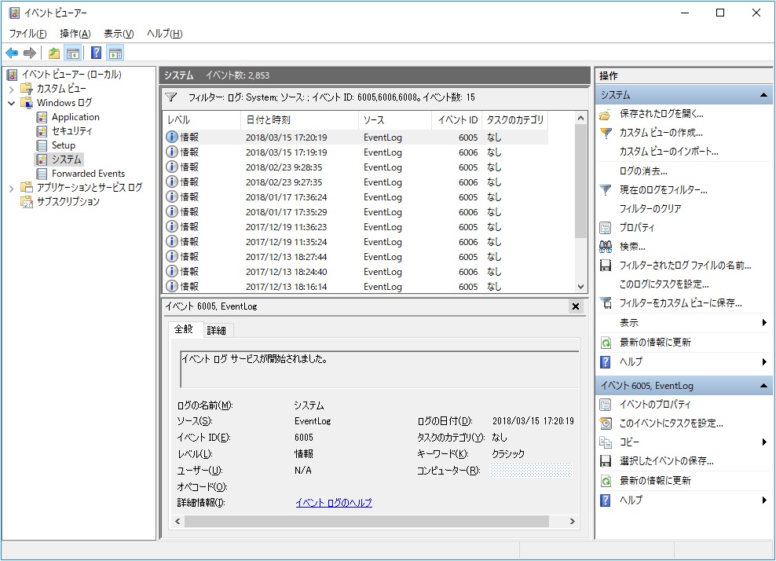The height and width of the screenshot is (561, 776).
Task: Open the 操作(A) menu
Action: click(x=75, y=34)
